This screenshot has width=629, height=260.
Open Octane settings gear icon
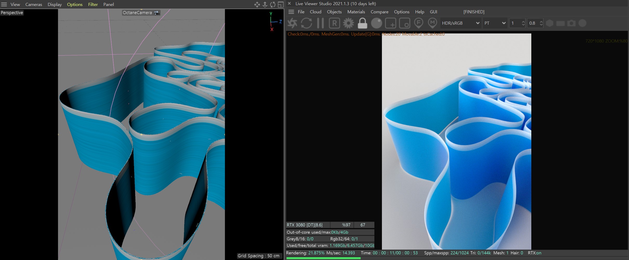348,23
